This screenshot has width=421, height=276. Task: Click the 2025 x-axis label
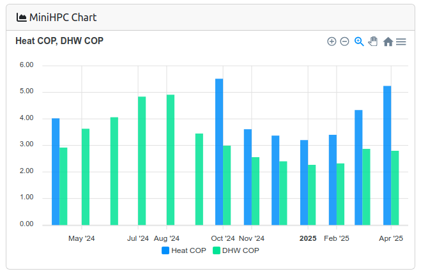(308, 239)
